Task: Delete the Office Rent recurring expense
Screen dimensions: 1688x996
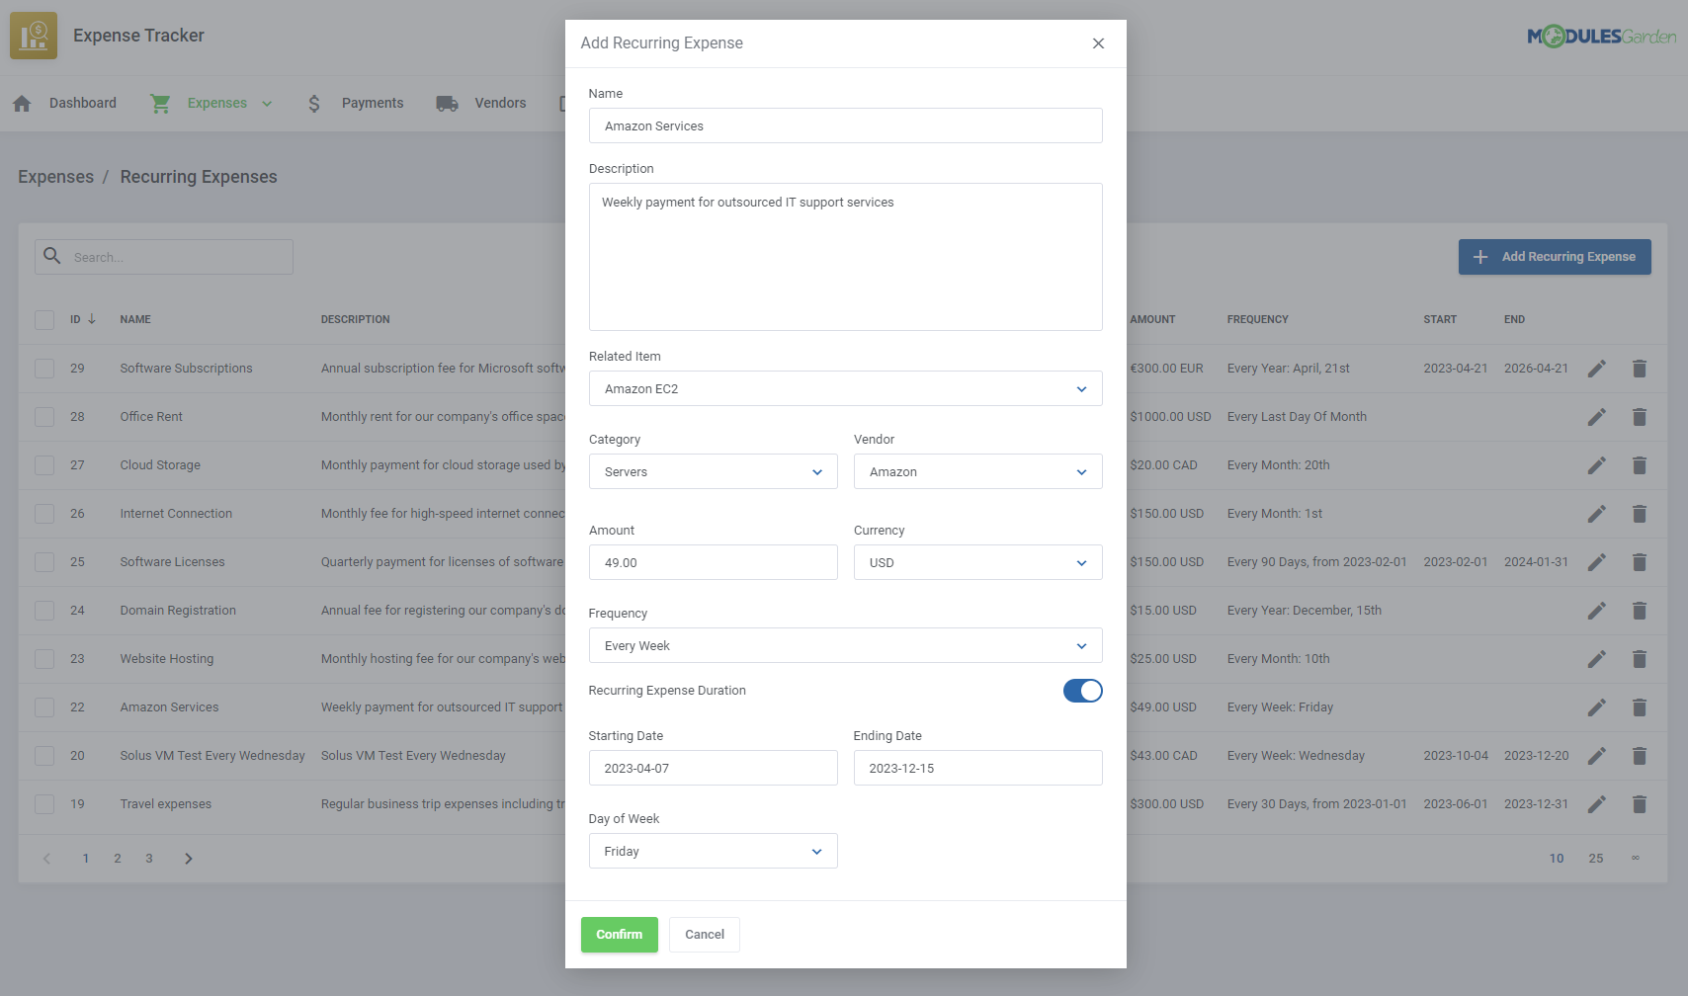Action: (x=1640, y=416)
